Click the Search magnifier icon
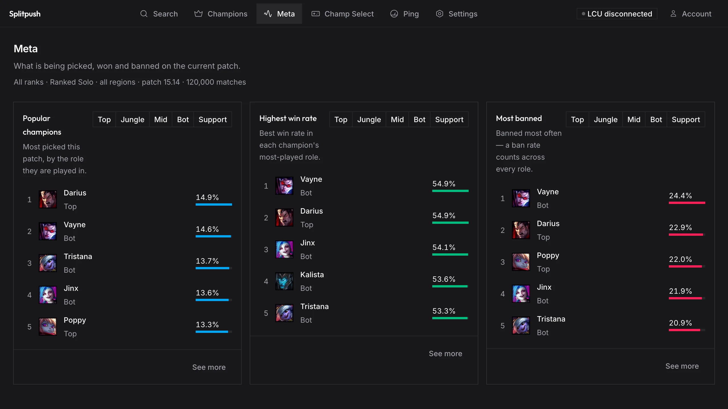This screenshot has height=409, width=728. tap(144, 14)
